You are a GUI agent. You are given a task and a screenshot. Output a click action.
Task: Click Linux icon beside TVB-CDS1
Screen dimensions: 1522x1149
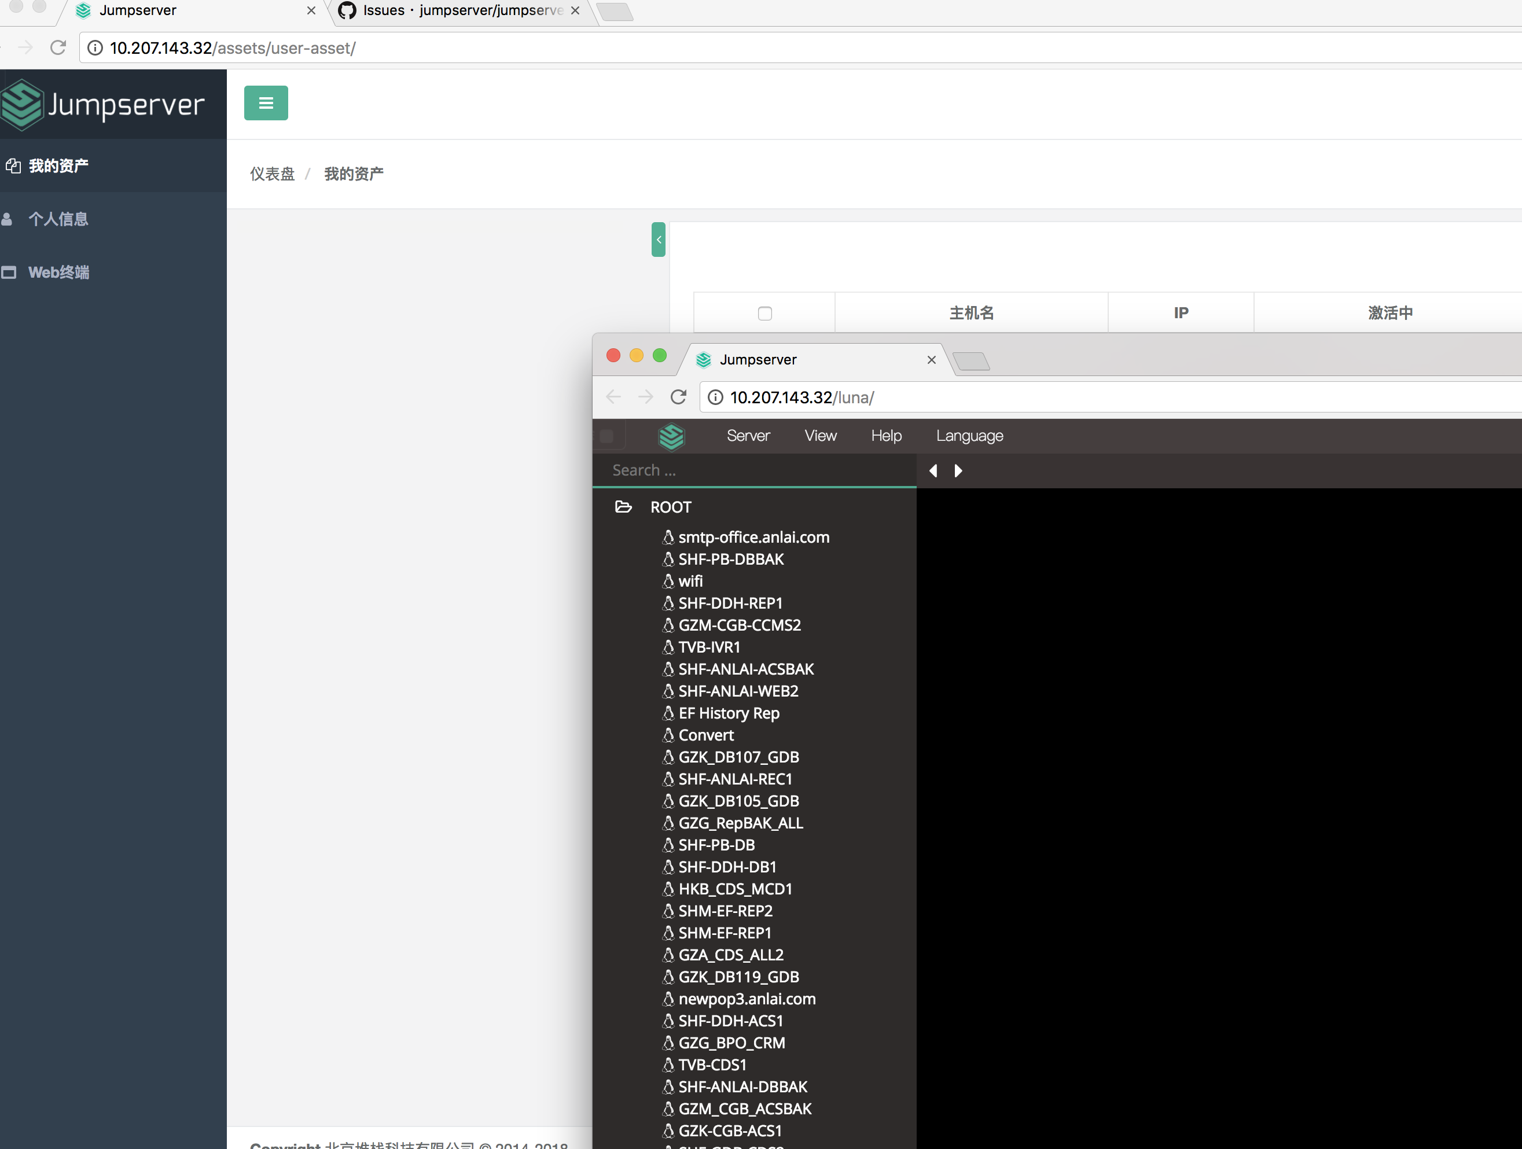pyautogui.click(x=668, y=1065)
